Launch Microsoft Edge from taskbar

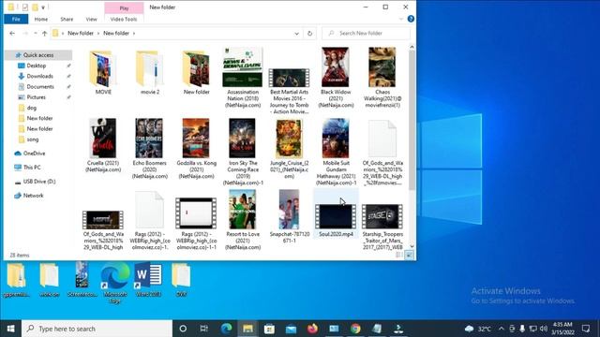coord(226,329)
